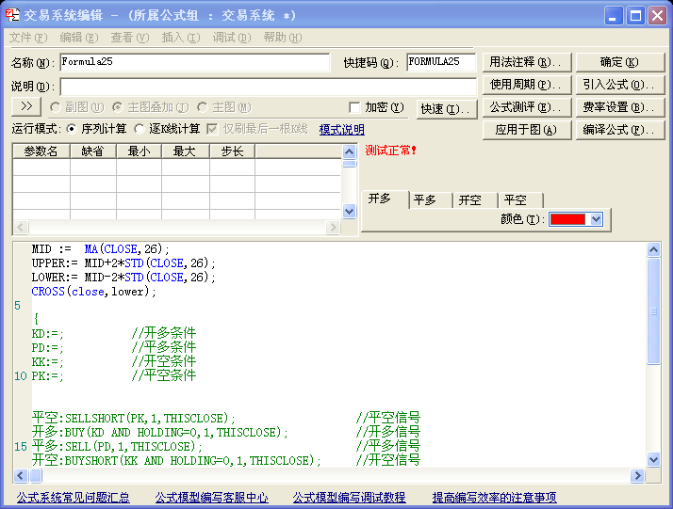Click the red 颜色 color swatch
The image size is (673, 509).
(567, 219)
